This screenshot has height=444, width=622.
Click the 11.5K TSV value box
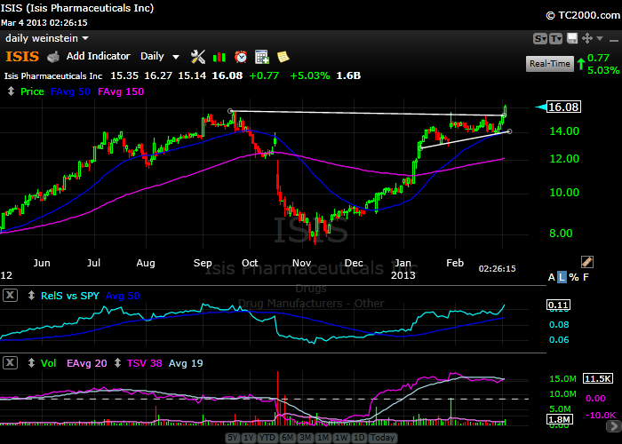tap(598, 378)
